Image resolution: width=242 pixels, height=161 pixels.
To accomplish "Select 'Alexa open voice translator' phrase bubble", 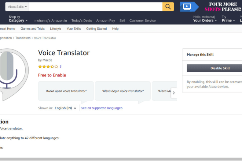I will (x=66, y=91).
